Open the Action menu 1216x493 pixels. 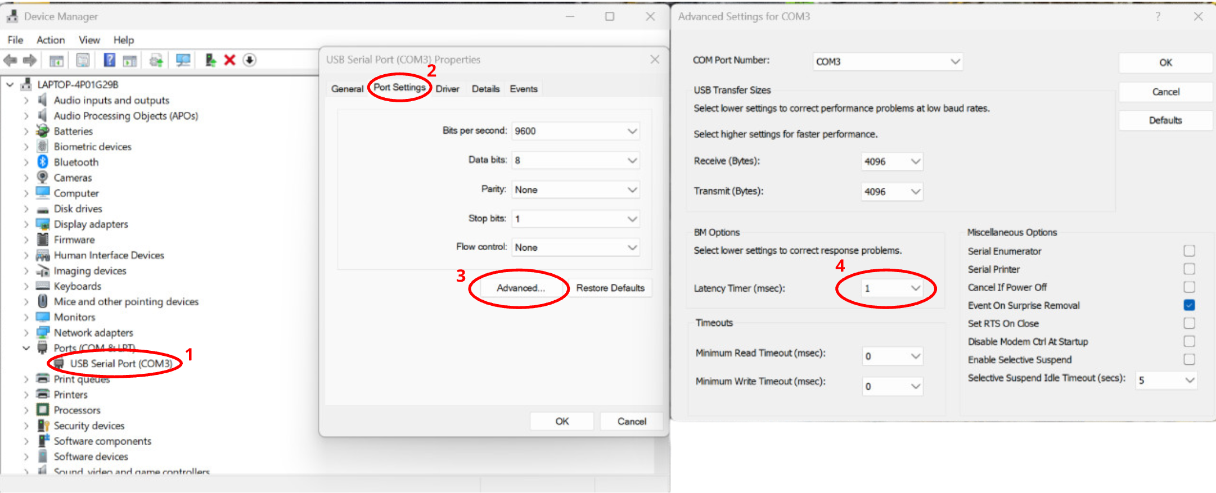click(x=51, y=40)
